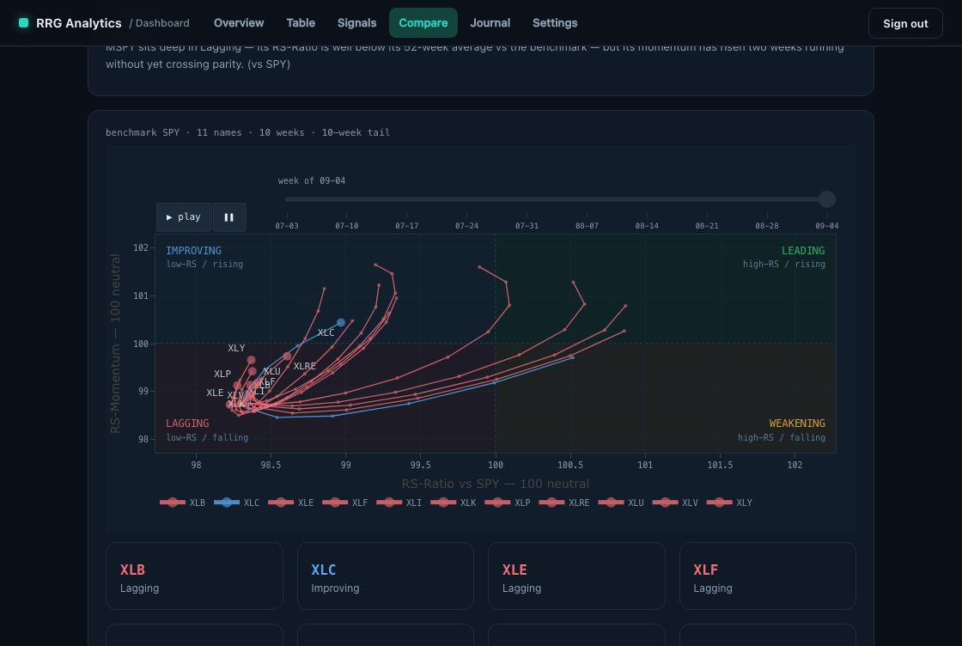This screenshot has width=962, height=646.
Task: Click the LEADING quadrant label
Action: click(803, 250)
